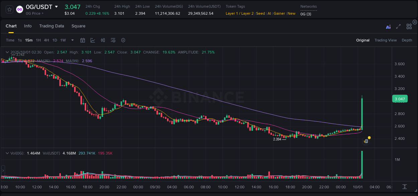Select the 1H timeframe

tap(38, 40)
